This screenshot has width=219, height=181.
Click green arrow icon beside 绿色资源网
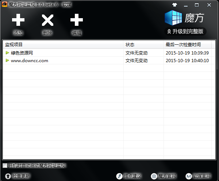pos(7,53)
